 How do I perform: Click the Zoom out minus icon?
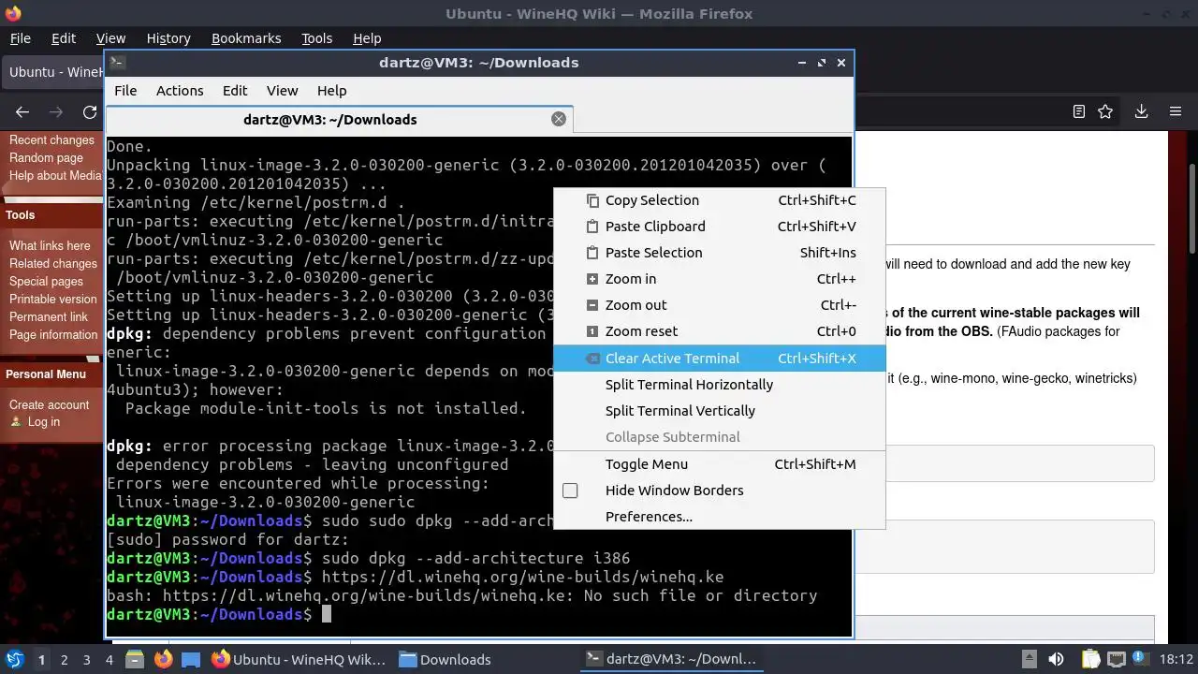coord(592,305)
